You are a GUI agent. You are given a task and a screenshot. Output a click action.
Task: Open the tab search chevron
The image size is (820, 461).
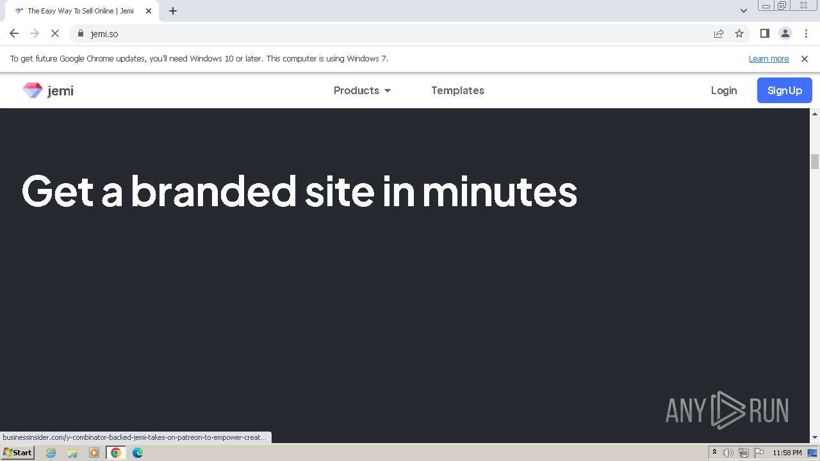coord(744,11)
